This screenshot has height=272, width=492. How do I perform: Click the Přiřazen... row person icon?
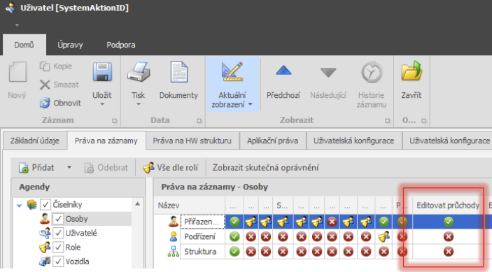[173, 222]
